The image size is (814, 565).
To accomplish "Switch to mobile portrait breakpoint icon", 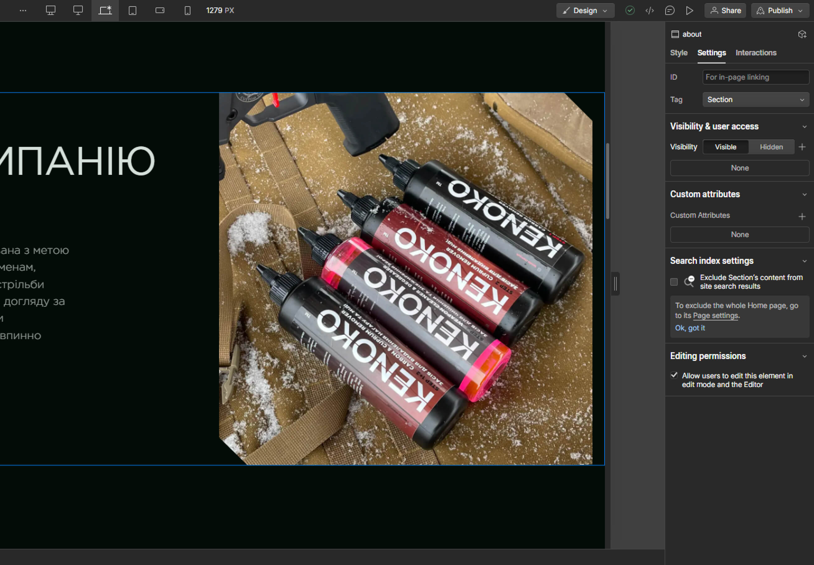I will point(188,11).
